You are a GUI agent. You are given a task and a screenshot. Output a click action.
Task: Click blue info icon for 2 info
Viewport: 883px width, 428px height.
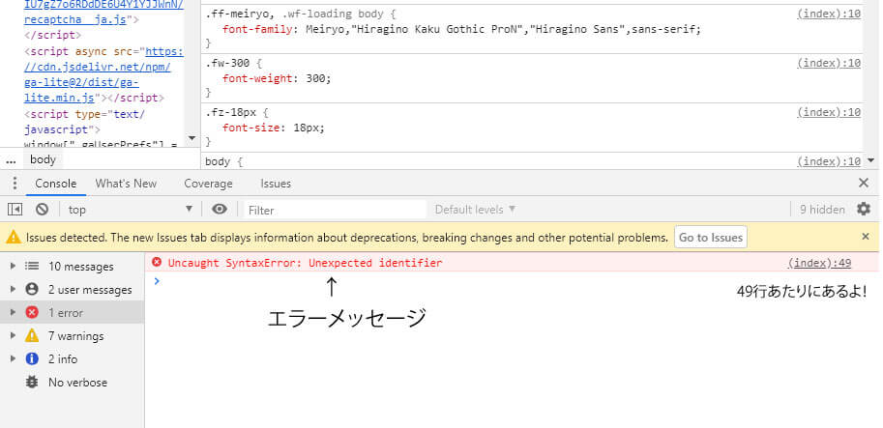tap(32, 358)
